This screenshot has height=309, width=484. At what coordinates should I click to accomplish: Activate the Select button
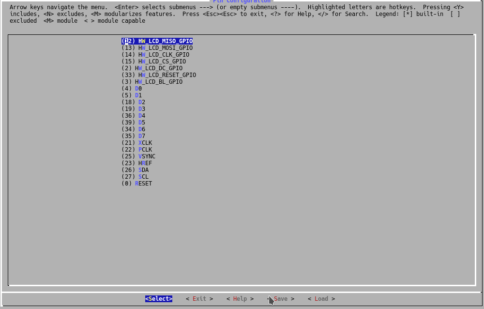158,299
